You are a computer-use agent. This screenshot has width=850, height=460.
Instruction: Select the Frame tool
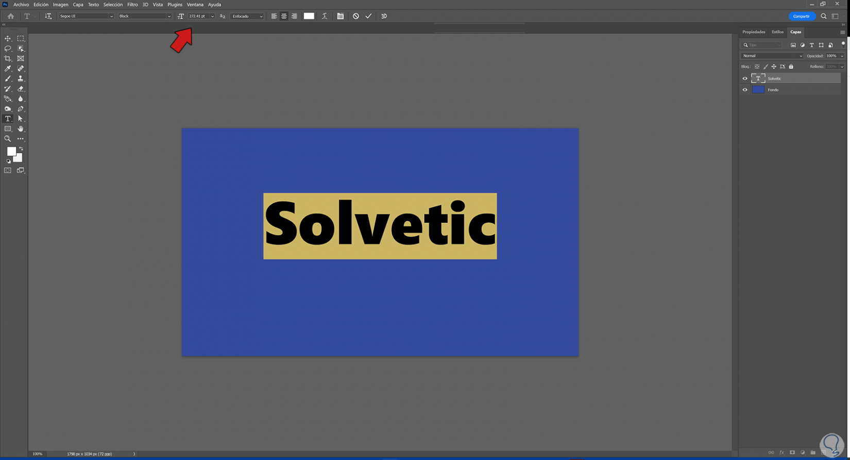(x=21, y=59)
